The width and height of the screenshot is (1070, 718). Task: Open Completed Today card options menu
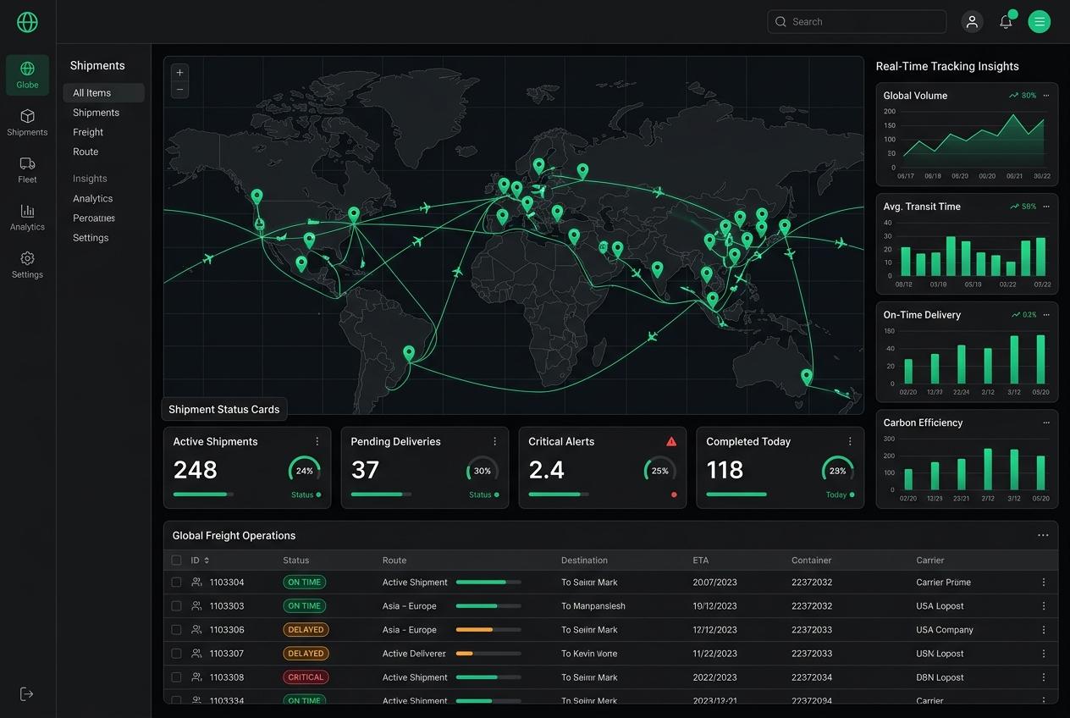(x=850, y=441)
